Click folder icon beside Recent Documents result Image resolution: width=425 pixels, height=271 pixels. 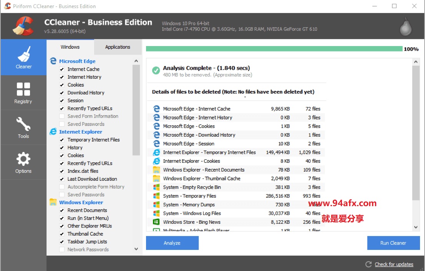pyautogui.click(x=156, y=170)
